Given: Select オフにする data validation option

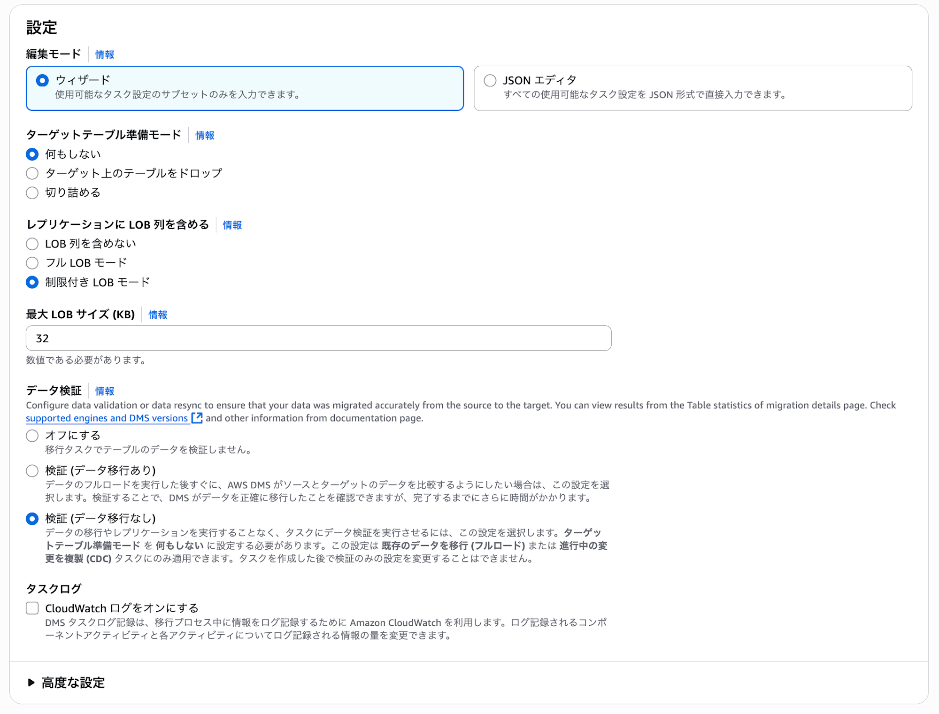Looking at the screenshot, I should click(x=32, y=436).
